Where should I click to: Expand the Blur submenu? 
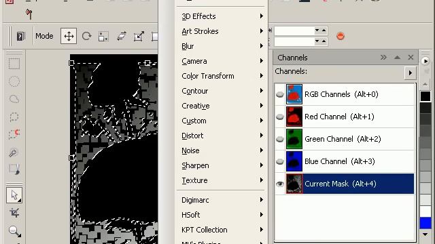tap(222, 46)
